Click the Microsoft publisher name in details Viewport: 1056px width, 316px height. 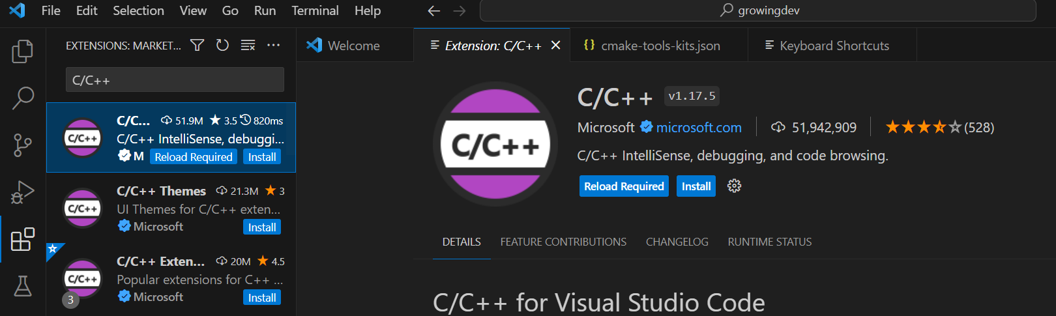click(x=606, y=127)
